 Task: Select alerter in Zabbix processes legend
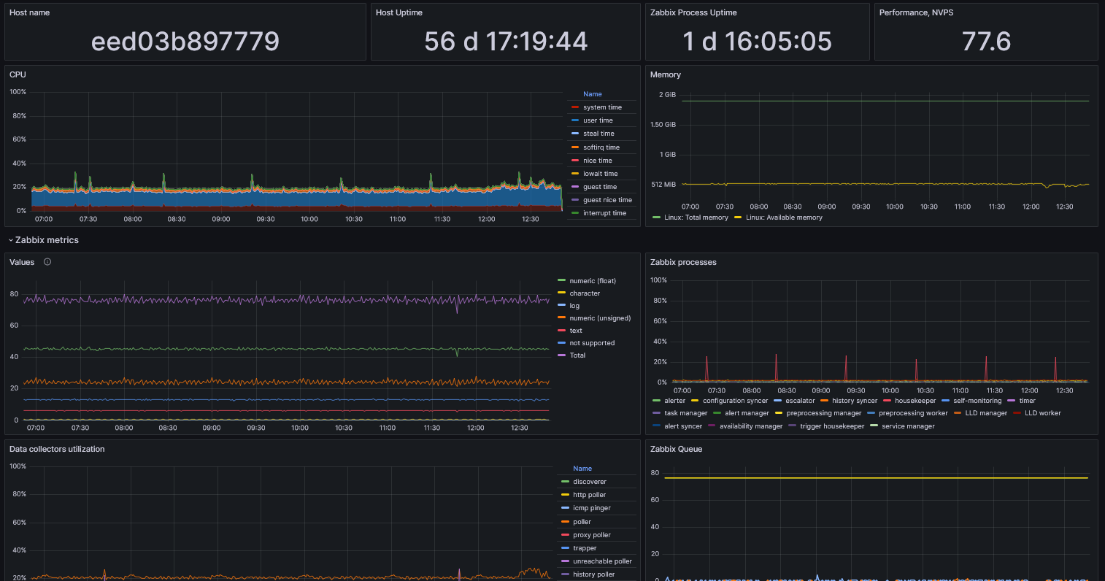tap(674, 401)
